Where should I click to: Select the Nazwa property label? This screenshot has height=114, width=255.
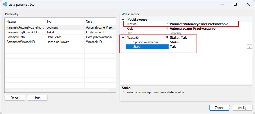point(132,24)
